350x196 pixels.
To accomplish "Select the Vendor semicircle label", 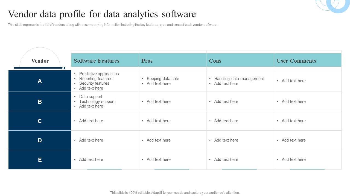I will click(40, 61).
